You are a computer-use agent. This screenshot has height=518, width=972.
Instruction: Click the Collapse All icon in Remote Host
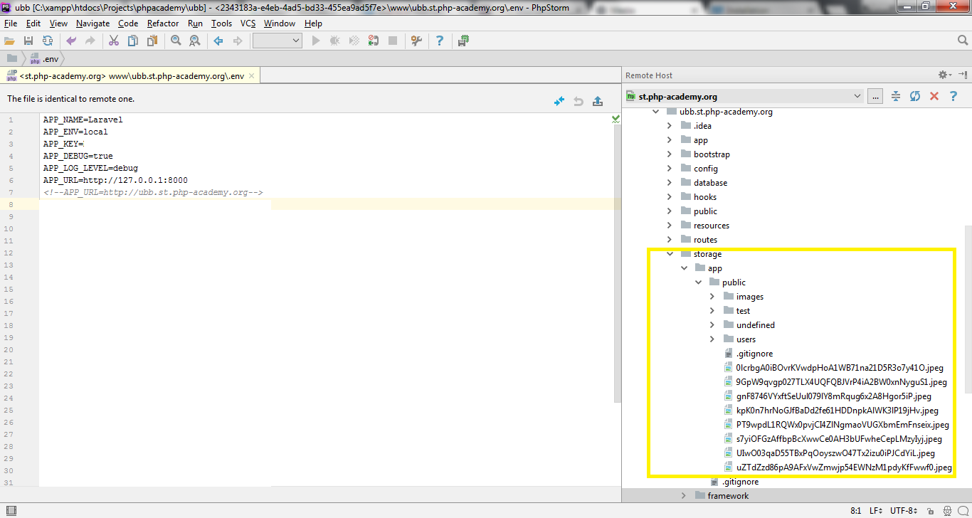896,96
